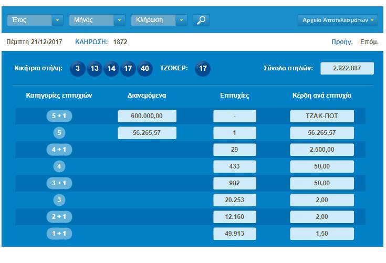Click the 600.000,00 distributed amount field
The height and width of the screenshot is (263, 386).
tap(147, 117)
